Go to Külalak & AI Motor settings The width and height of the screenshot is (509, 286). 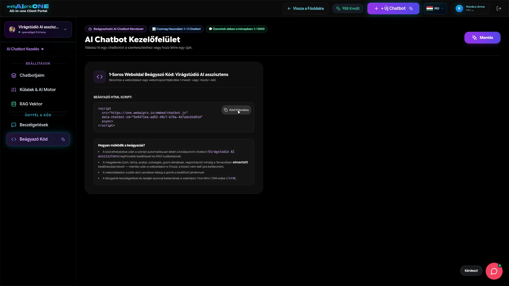38,90
